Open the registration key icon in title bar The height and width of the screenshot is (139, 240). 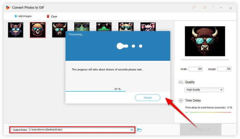(194, 7)
